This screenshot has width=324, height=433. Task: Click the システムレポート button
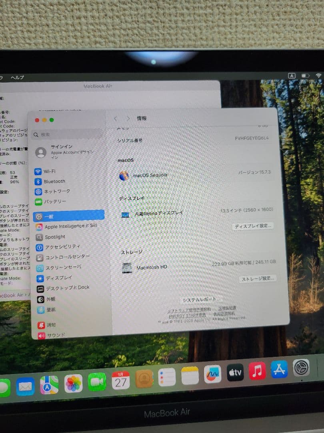pos(202,299)
